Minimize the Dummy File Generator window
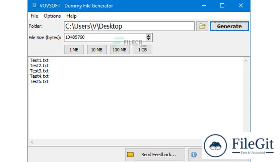 204,6
